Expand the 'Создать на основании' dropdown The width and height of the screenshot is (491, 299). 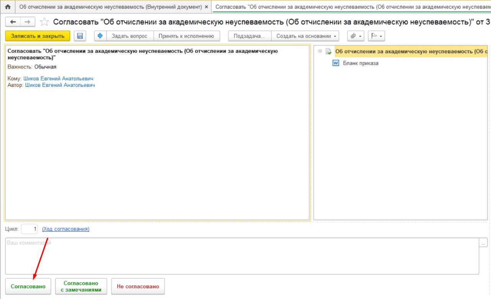coord(305,36)
